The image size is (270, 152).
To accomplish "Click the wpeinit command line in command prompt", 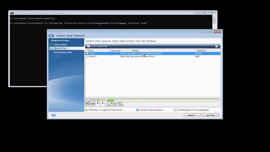I will coord(32,18).
